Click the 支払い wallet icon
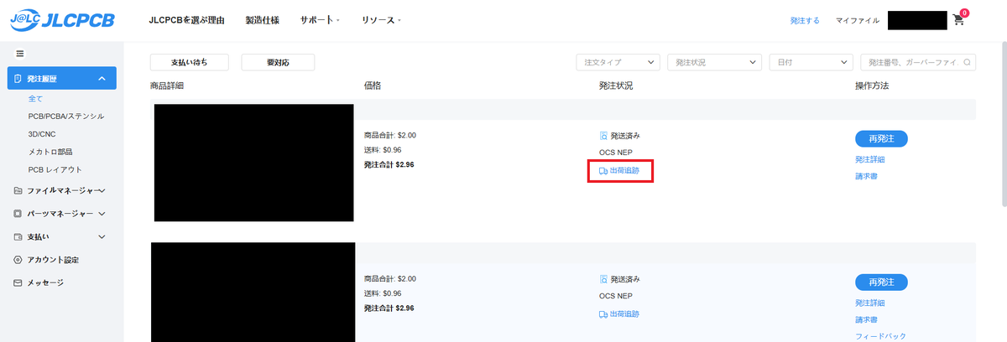 tap(18, 237)
